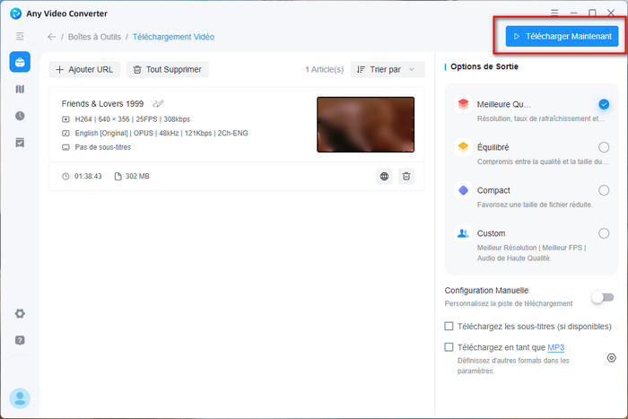Select the Compact output option
The image size is (628, 419).
pyautogui.click(x=603, y=190)
